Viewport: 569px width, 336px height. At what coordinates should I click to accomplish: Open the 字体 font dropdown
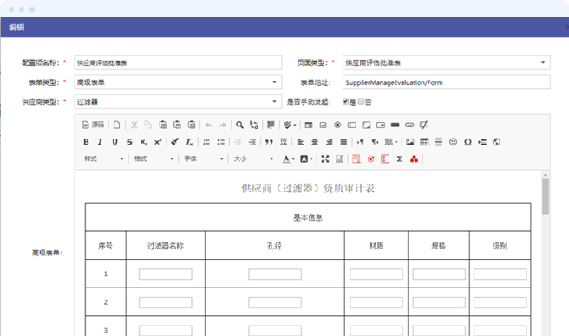pyautogui.click(x=204, y=158)
